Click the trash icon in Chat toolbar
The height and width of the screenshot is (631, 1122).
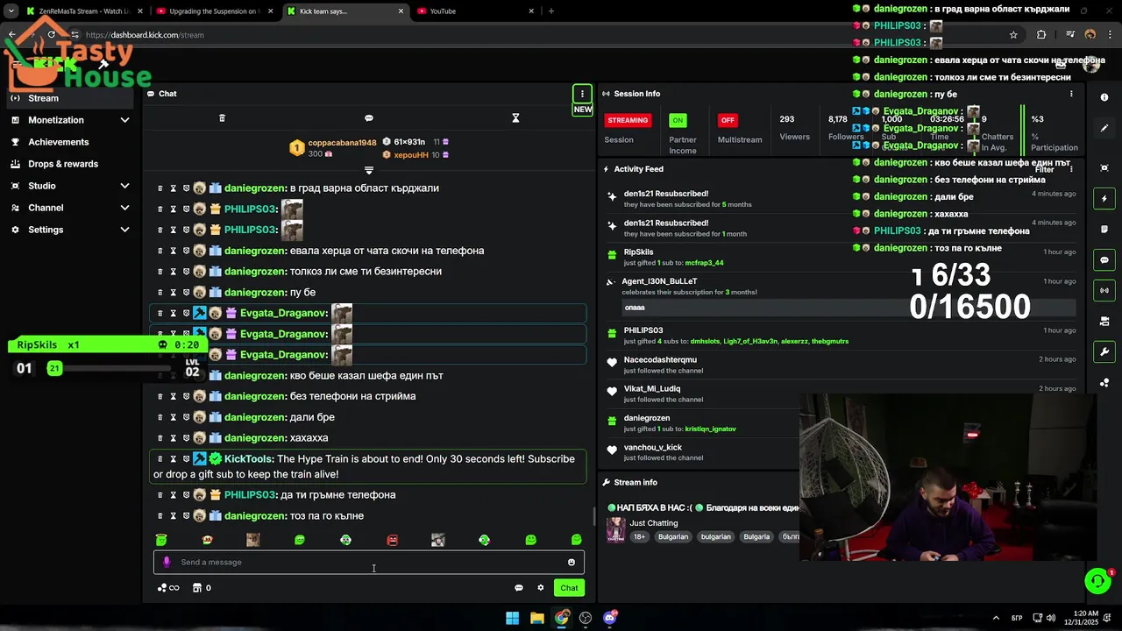(222, 118)
